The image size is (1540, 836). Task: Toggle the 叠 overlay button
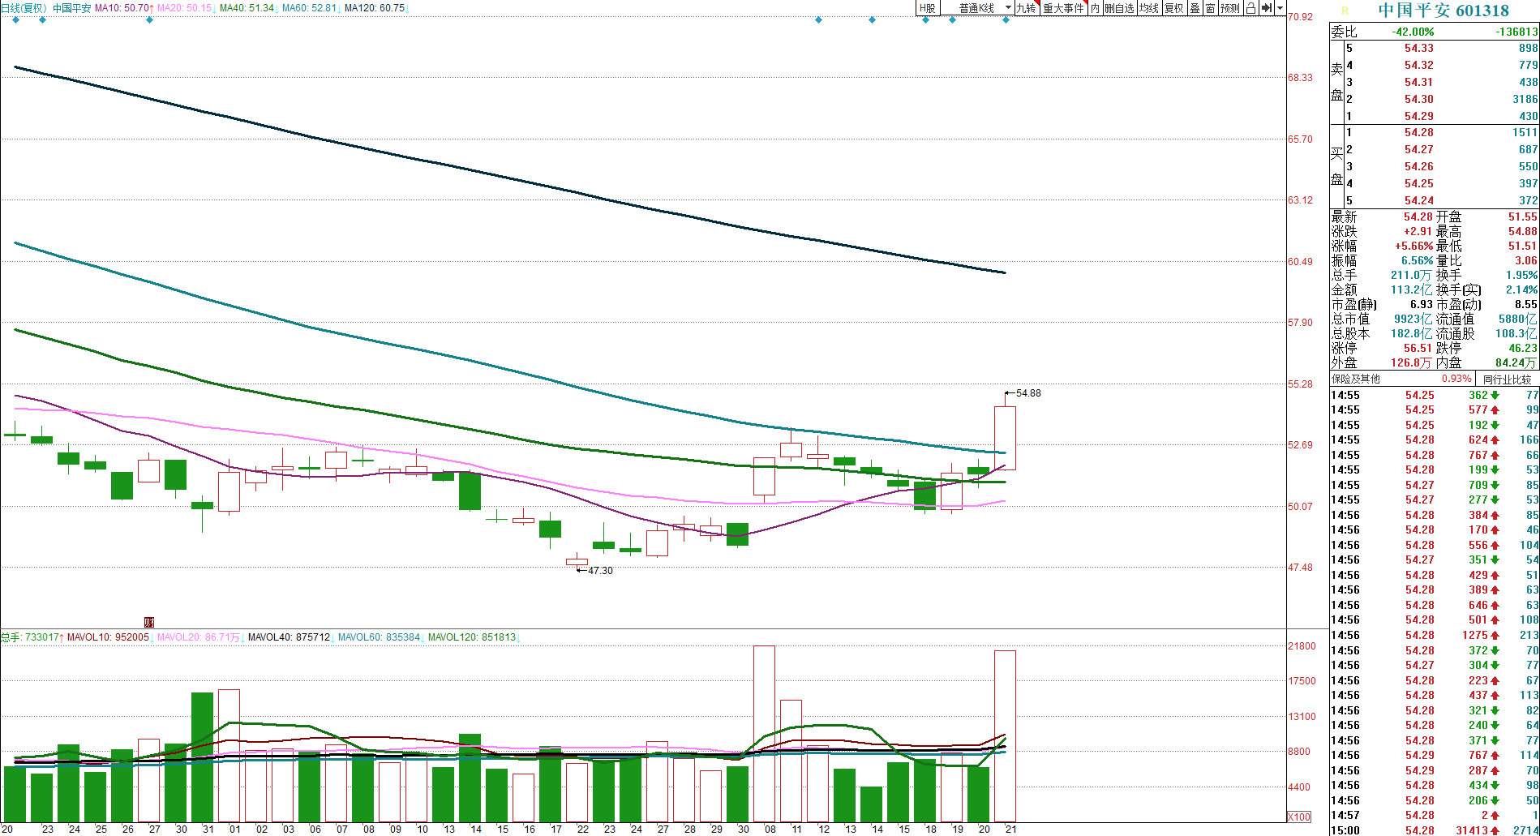click(x=1195, y=8)
